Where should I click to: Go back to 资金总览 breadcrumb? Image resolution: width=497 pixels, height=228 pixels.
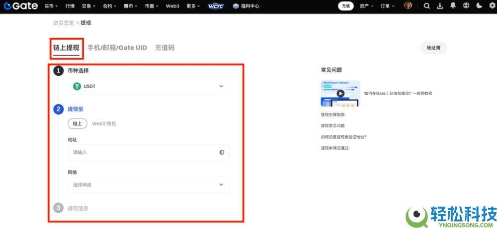coord(64,23)
